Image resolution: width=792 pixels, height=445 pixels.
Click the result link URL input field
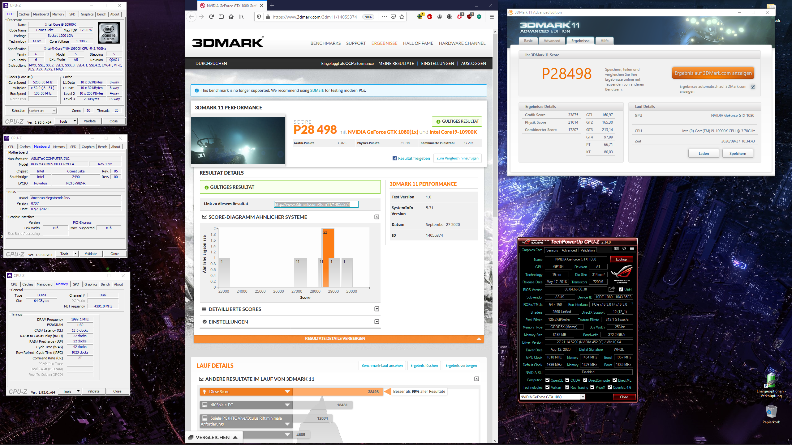click(x=316, y=204)
